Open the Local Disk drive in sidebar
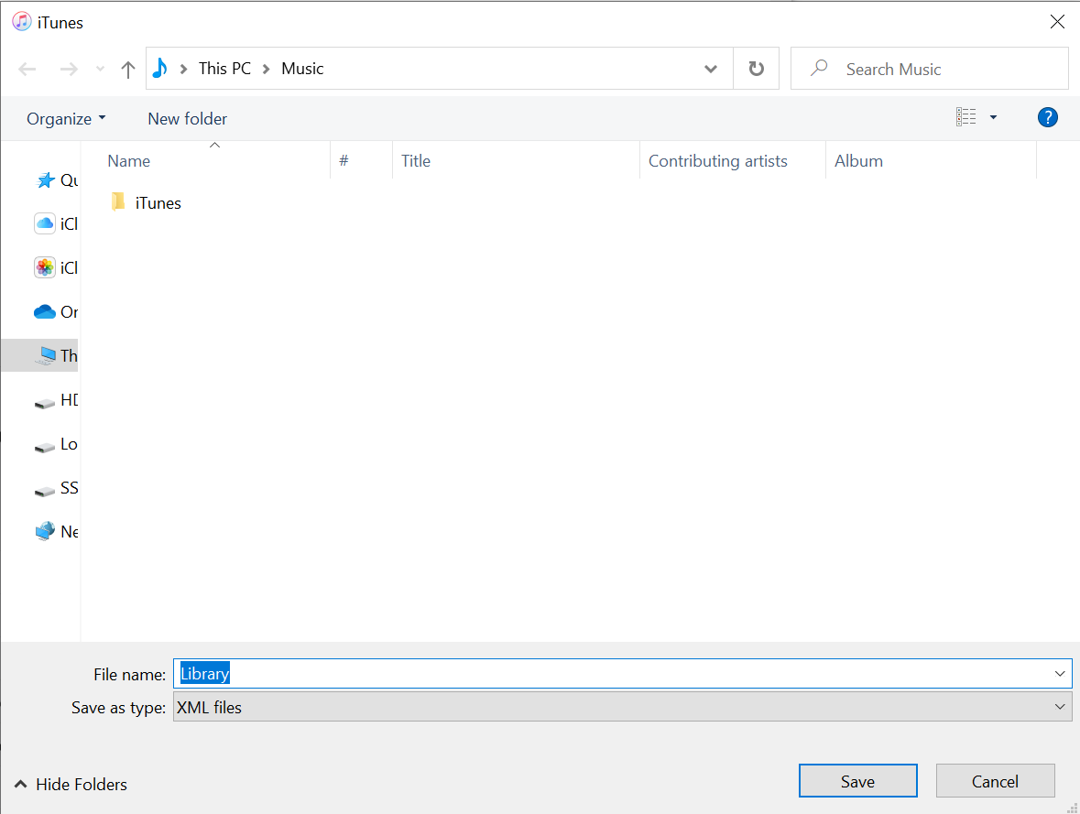This screenshot has width=1080, height=814. (x=56, y=444)
